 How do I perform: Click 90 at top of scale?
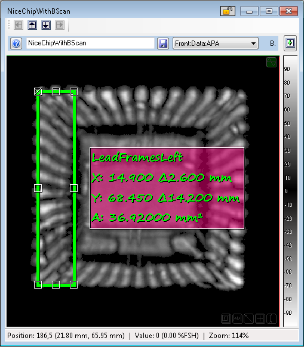(287, 69)
